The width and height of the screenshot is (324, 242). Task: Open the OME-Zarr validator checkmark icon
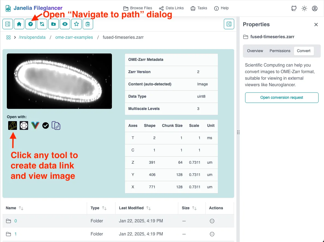[x=46, y=126]
